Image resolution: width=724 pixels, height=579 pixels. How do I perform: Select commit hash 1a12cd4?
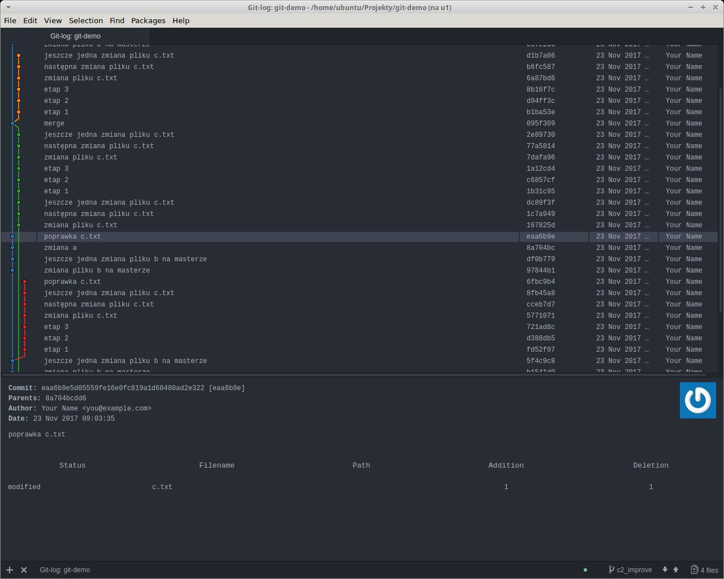click(541, 168)
